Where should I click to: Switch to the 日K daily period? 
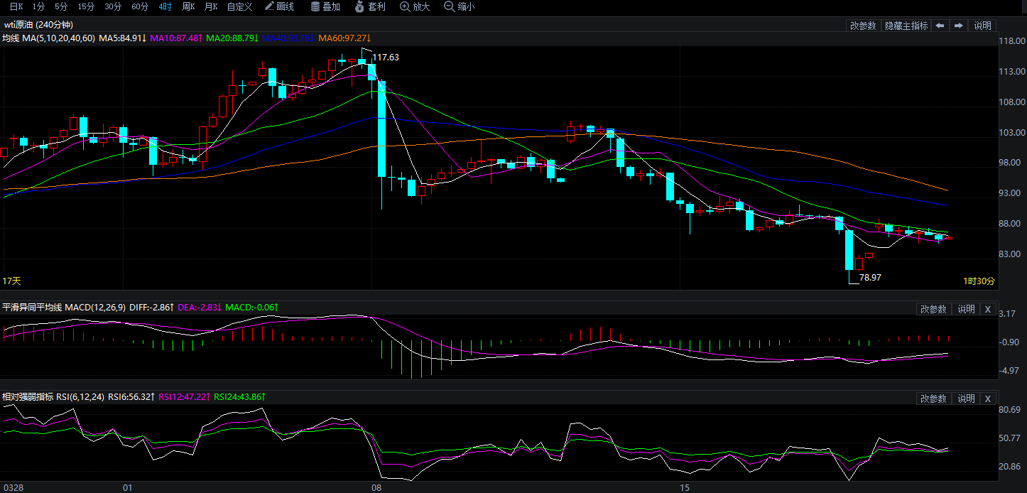(16, 6)
